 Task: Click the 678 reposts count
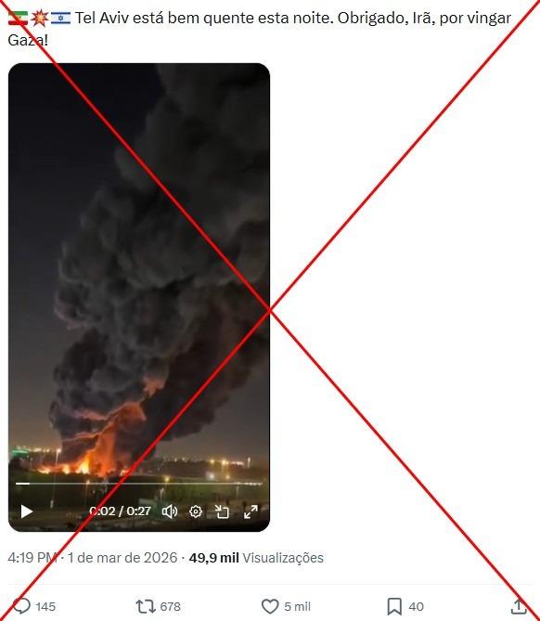[x=170, y=606]
